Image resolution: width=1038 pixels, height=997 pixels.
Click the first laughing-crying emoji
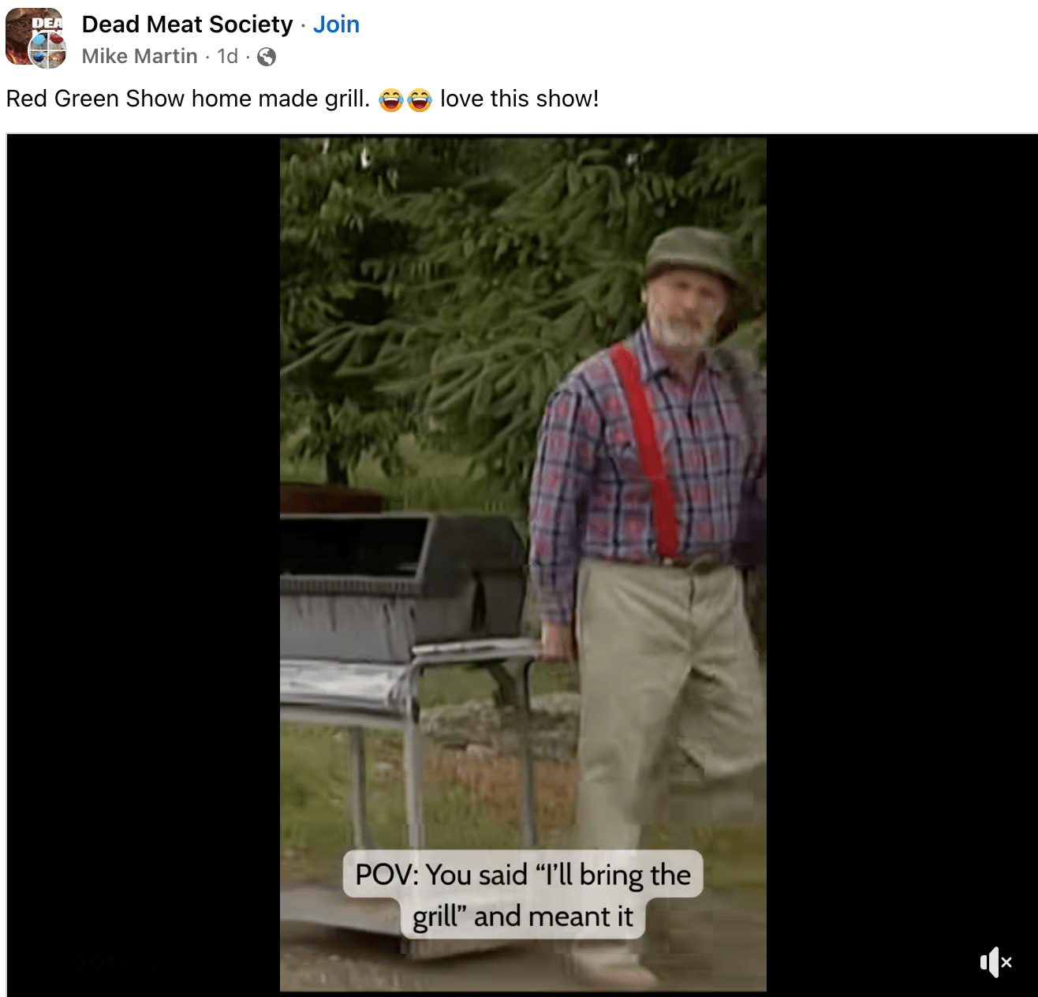point(391,100)
